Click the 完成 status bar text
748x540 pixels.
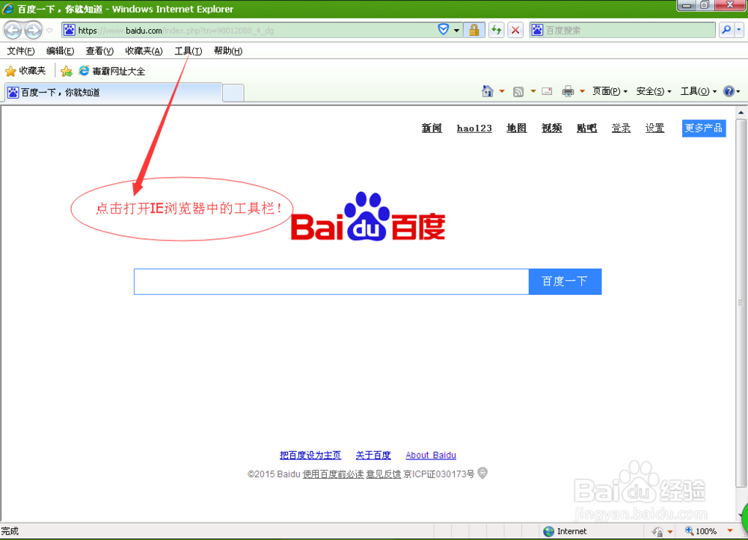tap(10, 531)
